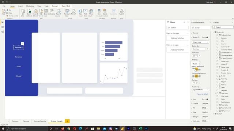Open the Enter data tool

click(x=46, y=13)
